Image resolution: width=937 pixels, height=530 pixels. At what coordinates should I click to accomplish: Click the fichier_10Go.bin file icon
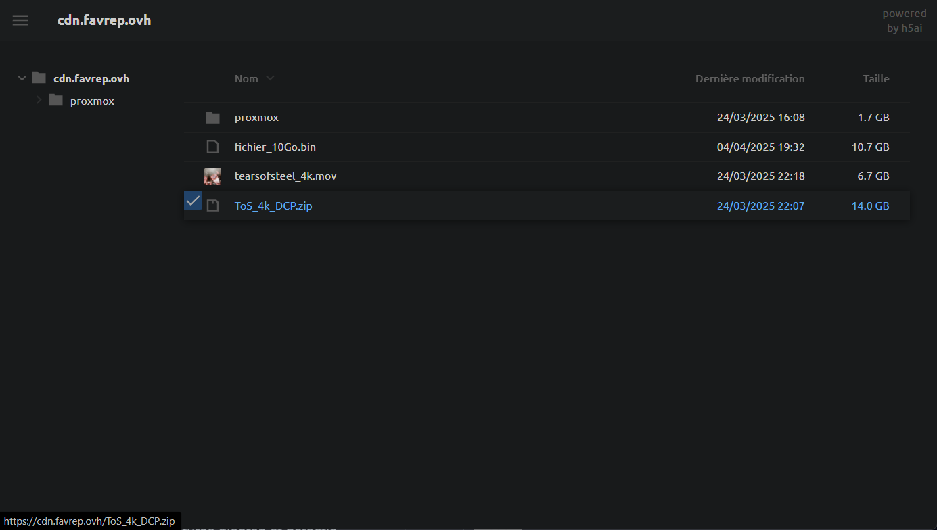(212, 147)
